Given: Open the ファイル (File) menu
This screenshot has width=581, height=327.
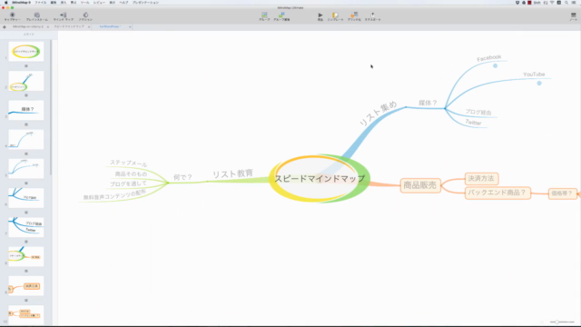Looking at the screenshot, I should coord(41,3).
